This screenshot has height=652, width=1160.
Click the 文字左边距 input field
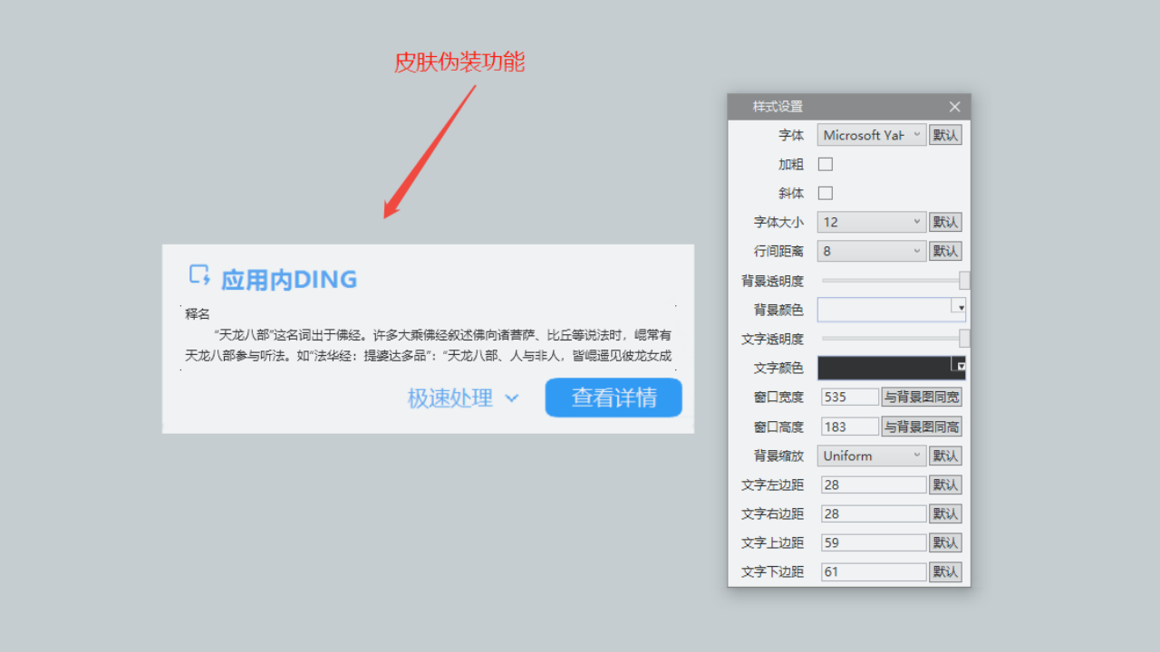874,484
